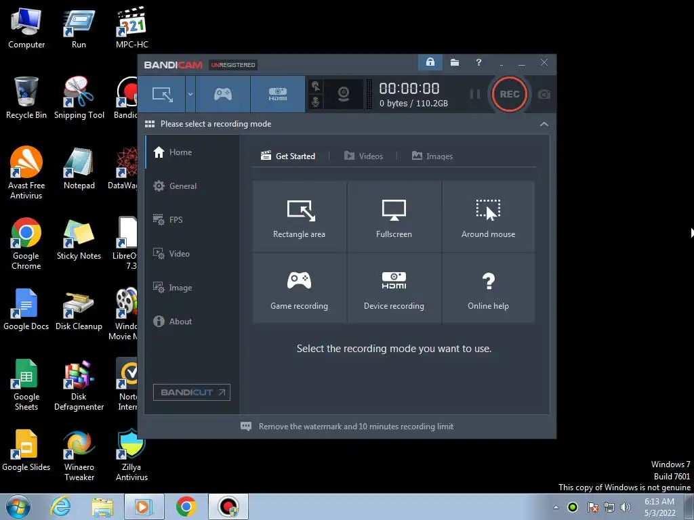This screenshot has width=694, height=520.
Task: Click the MPC-HC desktop shortcut
Action: [x=132, y=28]
